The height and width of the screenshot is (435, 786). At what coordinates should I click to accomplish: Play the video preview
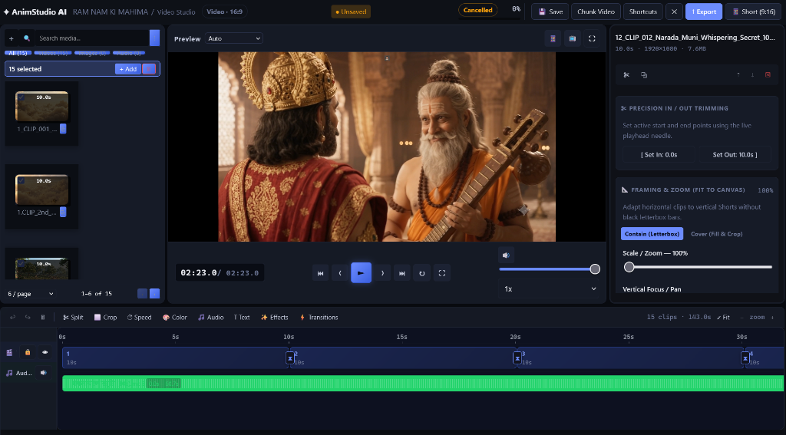(x=361, y=272)
